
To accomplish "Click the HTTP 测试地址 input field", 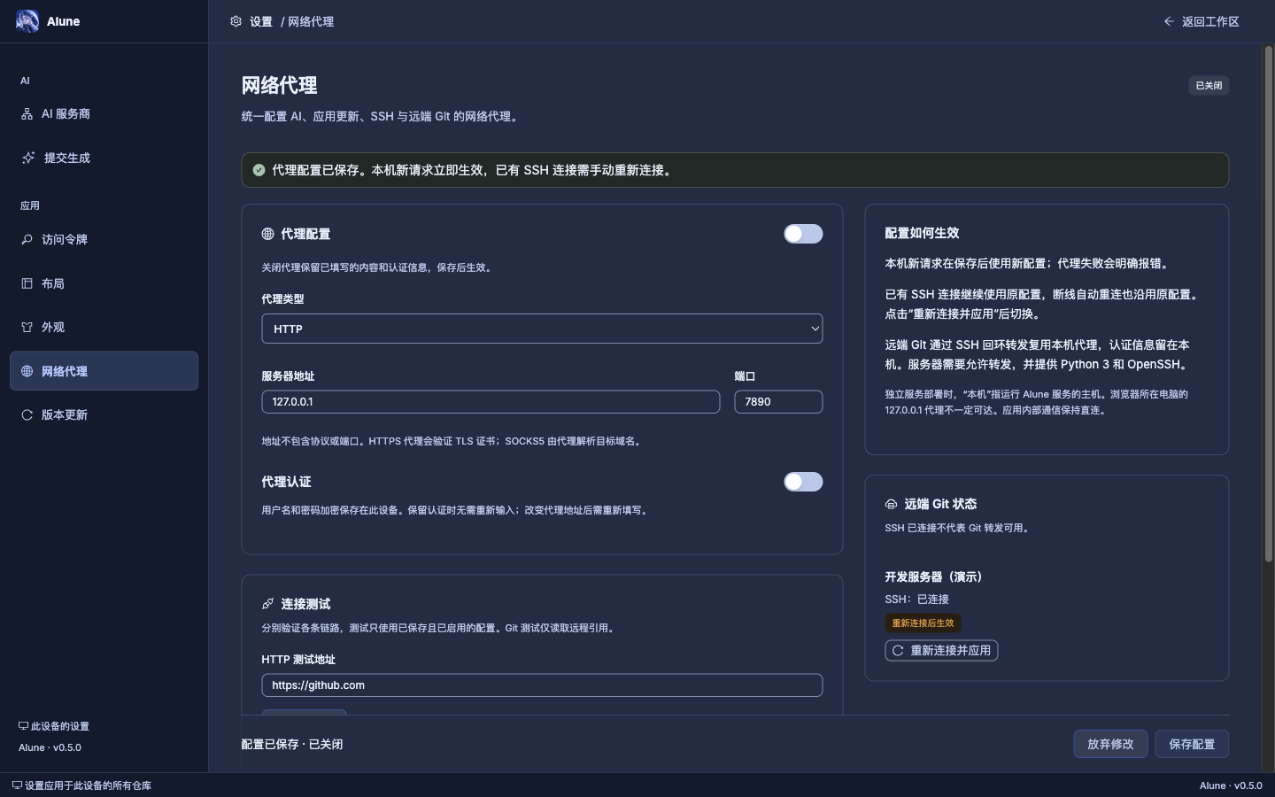I will [542, 685].
